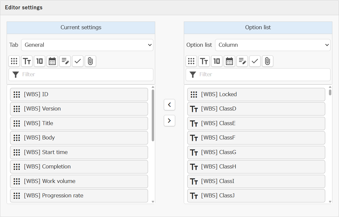Click drag-handle icon of [WBS] Body row
Image resolution: width=339 pixels, height=217 pixels.
pyautogui.click(x=17, y=138)
